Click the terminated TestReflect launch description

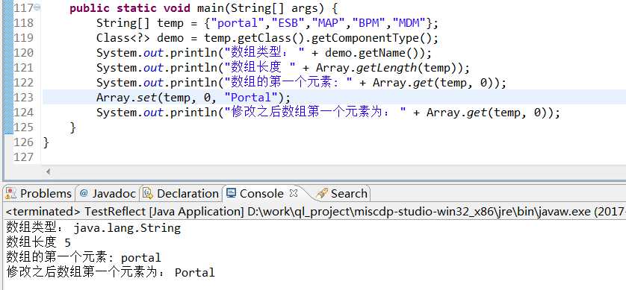(x=315, y=212)
